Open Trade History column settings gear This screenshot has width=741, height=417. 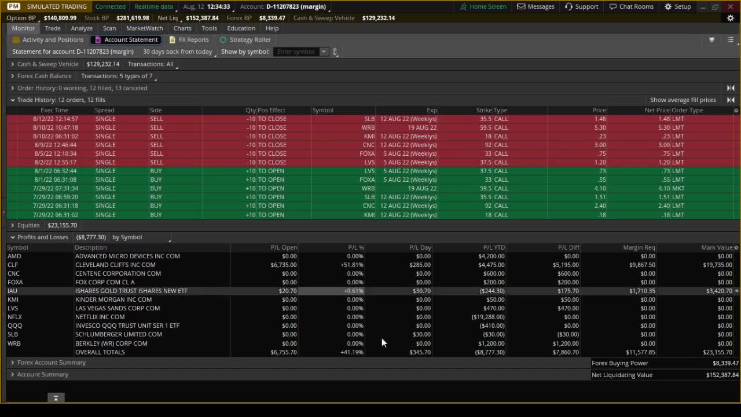(x=736, y=110)
